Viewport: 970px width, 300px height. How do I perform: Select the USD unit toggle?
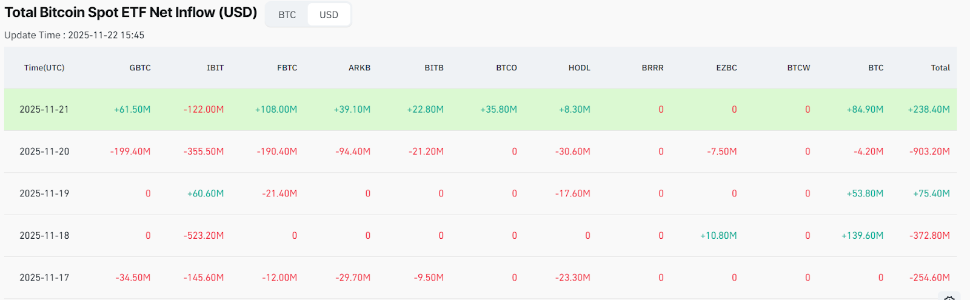click(329, 15)
